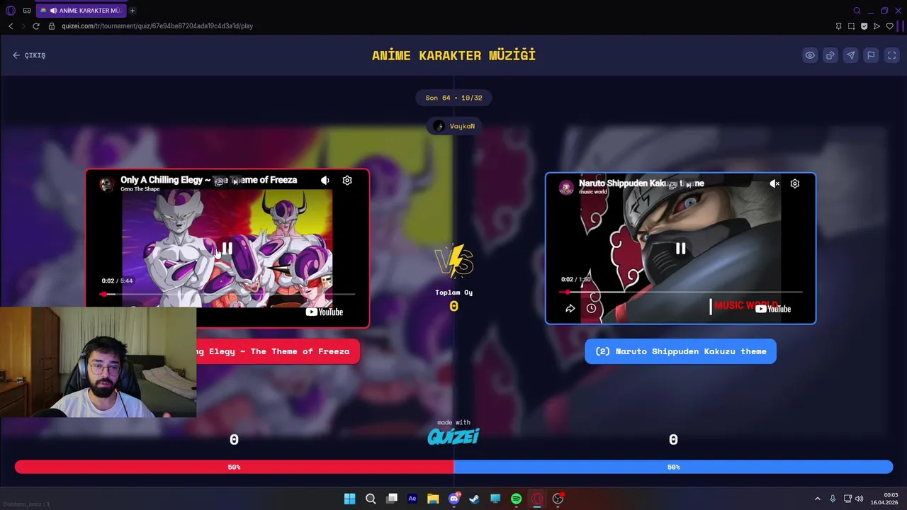Open Discord from taskbar
The image size is (907, 510).
coord(454,499)
